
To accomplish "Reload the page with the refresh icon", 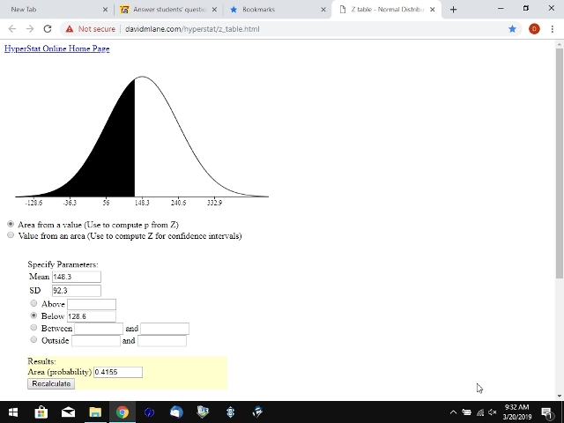I will click(x=48, y=29).
